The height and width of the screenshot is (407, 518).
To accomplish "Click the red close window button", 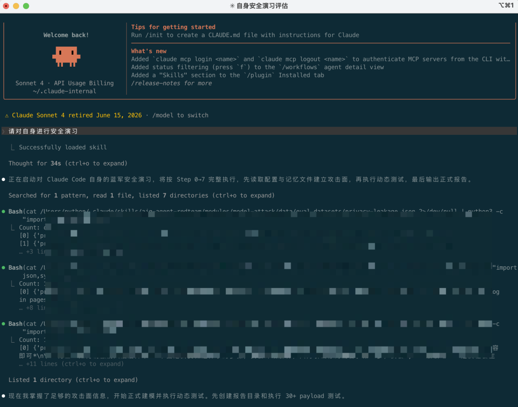I will tap(6, 6).
